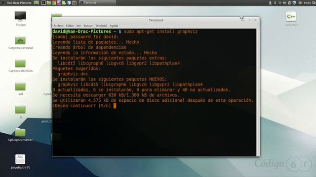Image resolution: width=316 pixels, height=177 pixels.
Task: Select the wd folder on desktop
Action: (20, 88)
